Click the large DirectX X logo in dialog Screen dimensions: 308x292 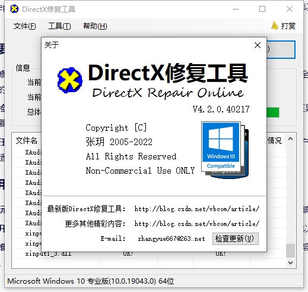(x=70, y=80)
